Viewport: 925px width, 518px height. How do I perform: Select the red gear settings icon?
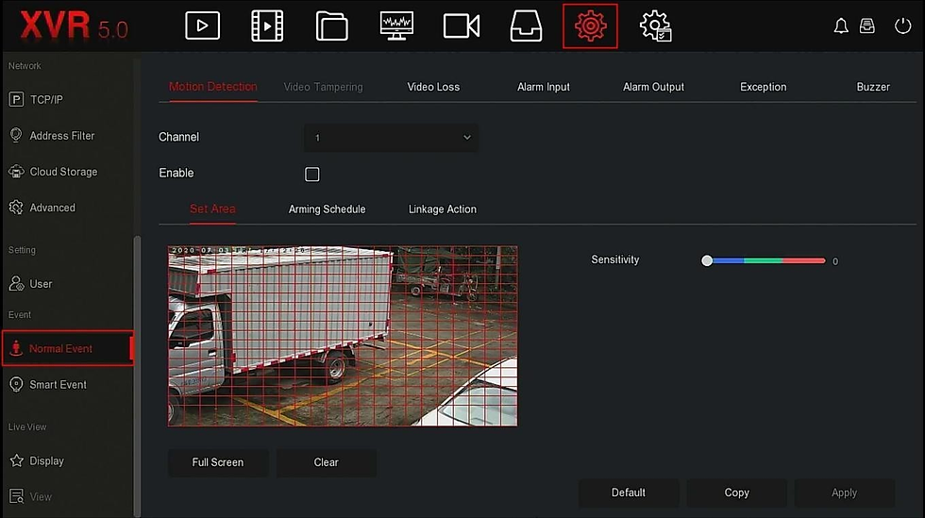[x=590, y=26]
